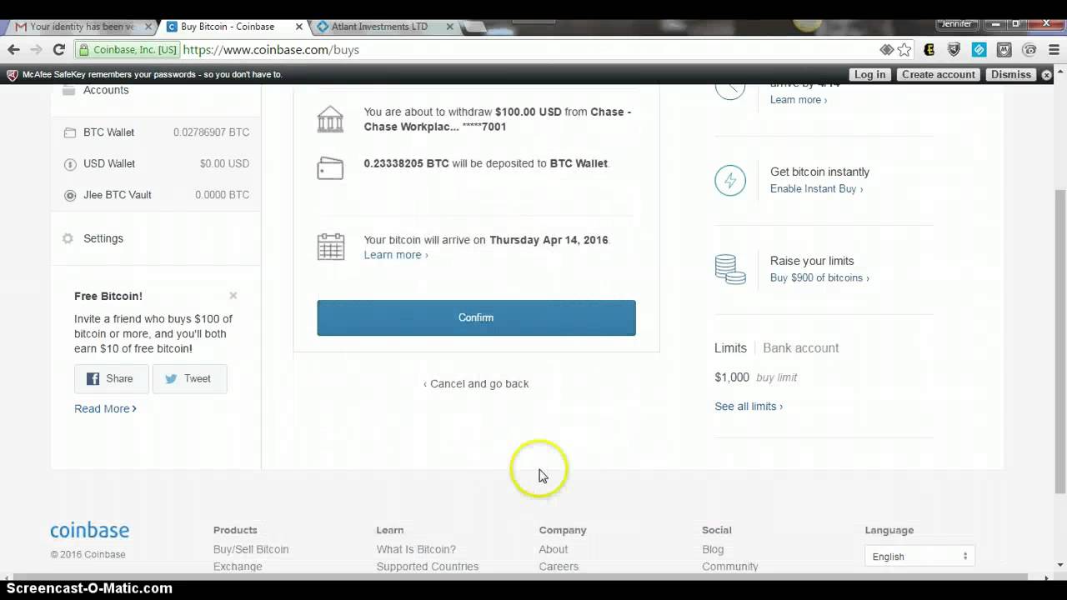Dismiss the Free Bitcoin promo box
1067x600 pixels.
(x=233, y=296)
